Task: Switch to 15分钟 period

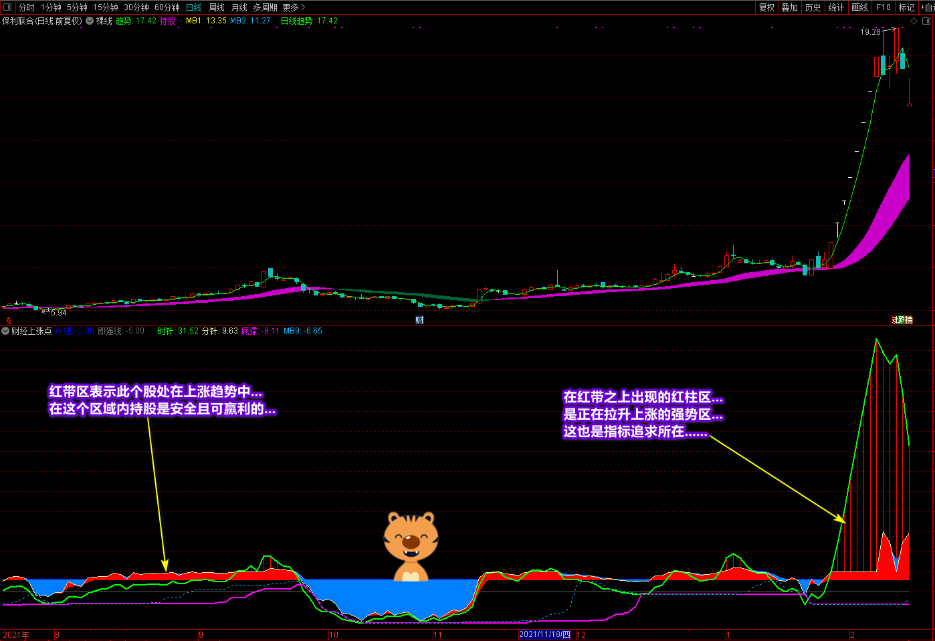Action: 106,7
